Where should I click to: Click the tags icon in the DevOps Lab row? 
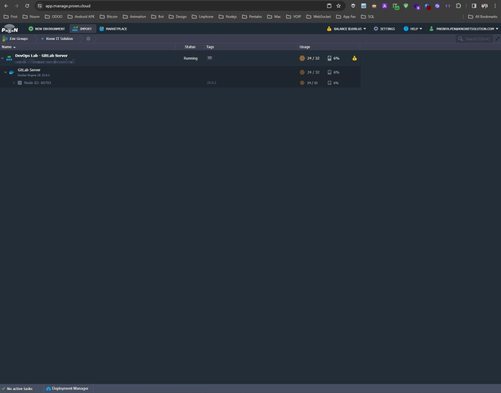pos(209,58)
